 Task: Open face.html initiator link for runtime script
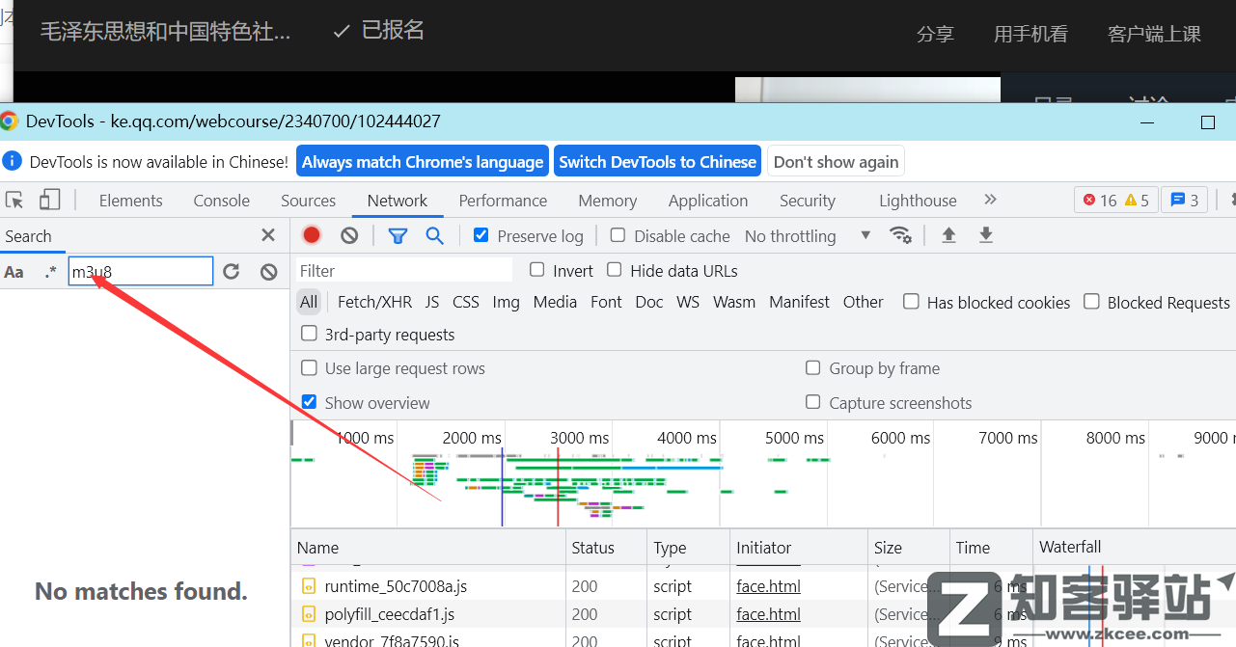pyautogui.click(x=768, y=586)
